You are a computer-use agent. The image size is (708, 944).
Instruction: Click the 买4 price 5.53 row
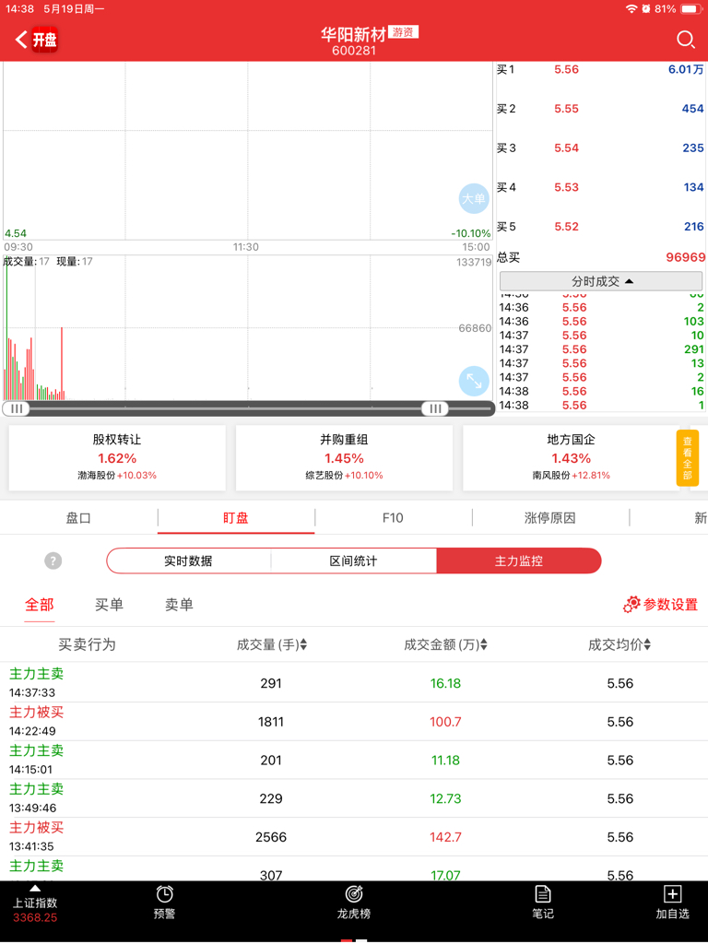point(600,187)
